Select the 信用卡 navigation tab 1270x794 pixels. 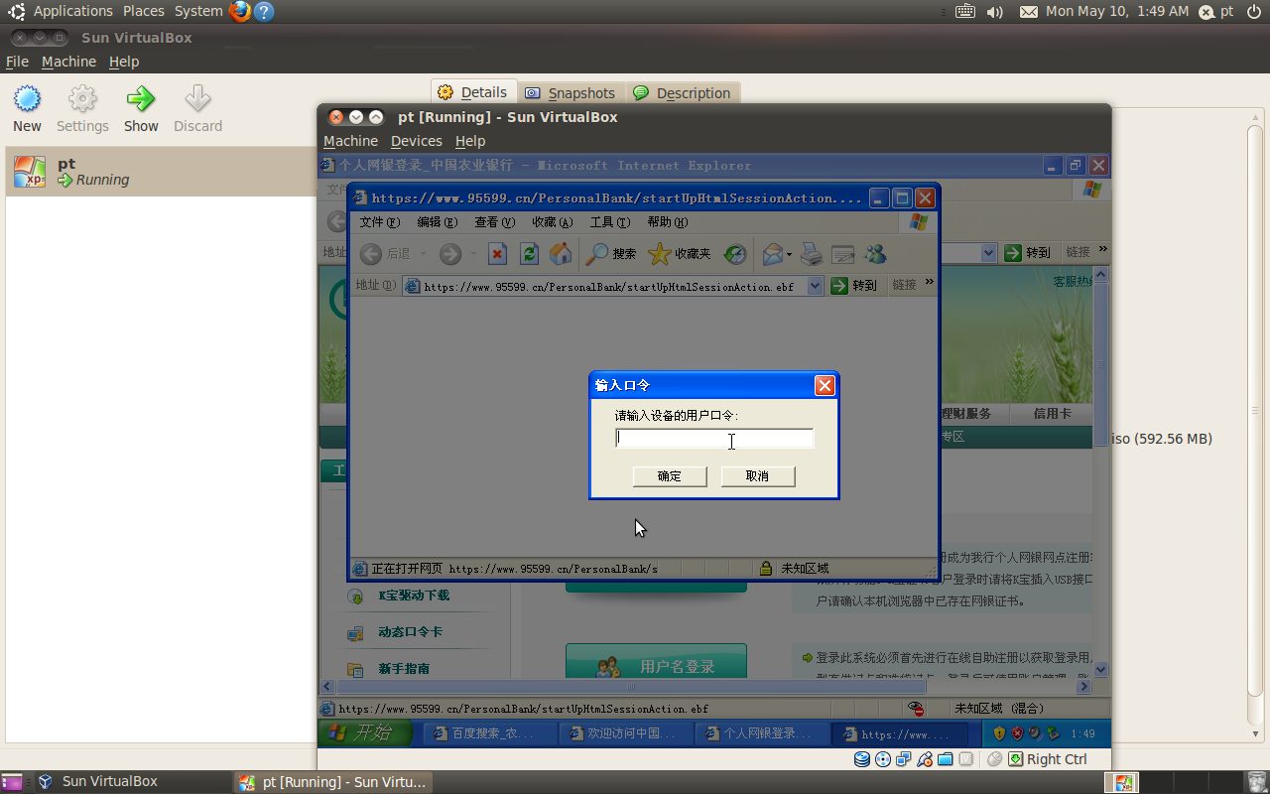click(x=1052, y=413)
